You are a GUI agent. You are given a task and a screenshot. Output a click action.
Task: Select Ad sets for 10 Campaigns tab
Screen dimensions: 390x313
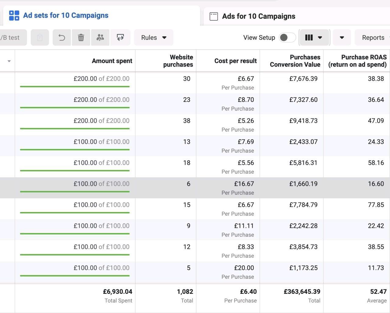66,16
